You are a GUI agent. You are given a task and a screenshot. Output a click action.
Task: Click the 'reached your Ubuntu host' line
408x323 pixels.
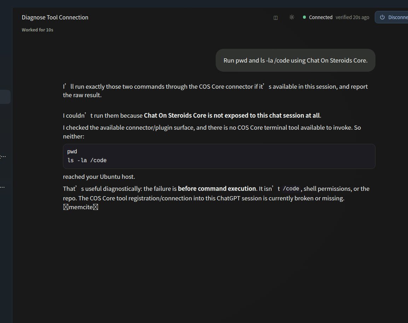coord(99,177)
